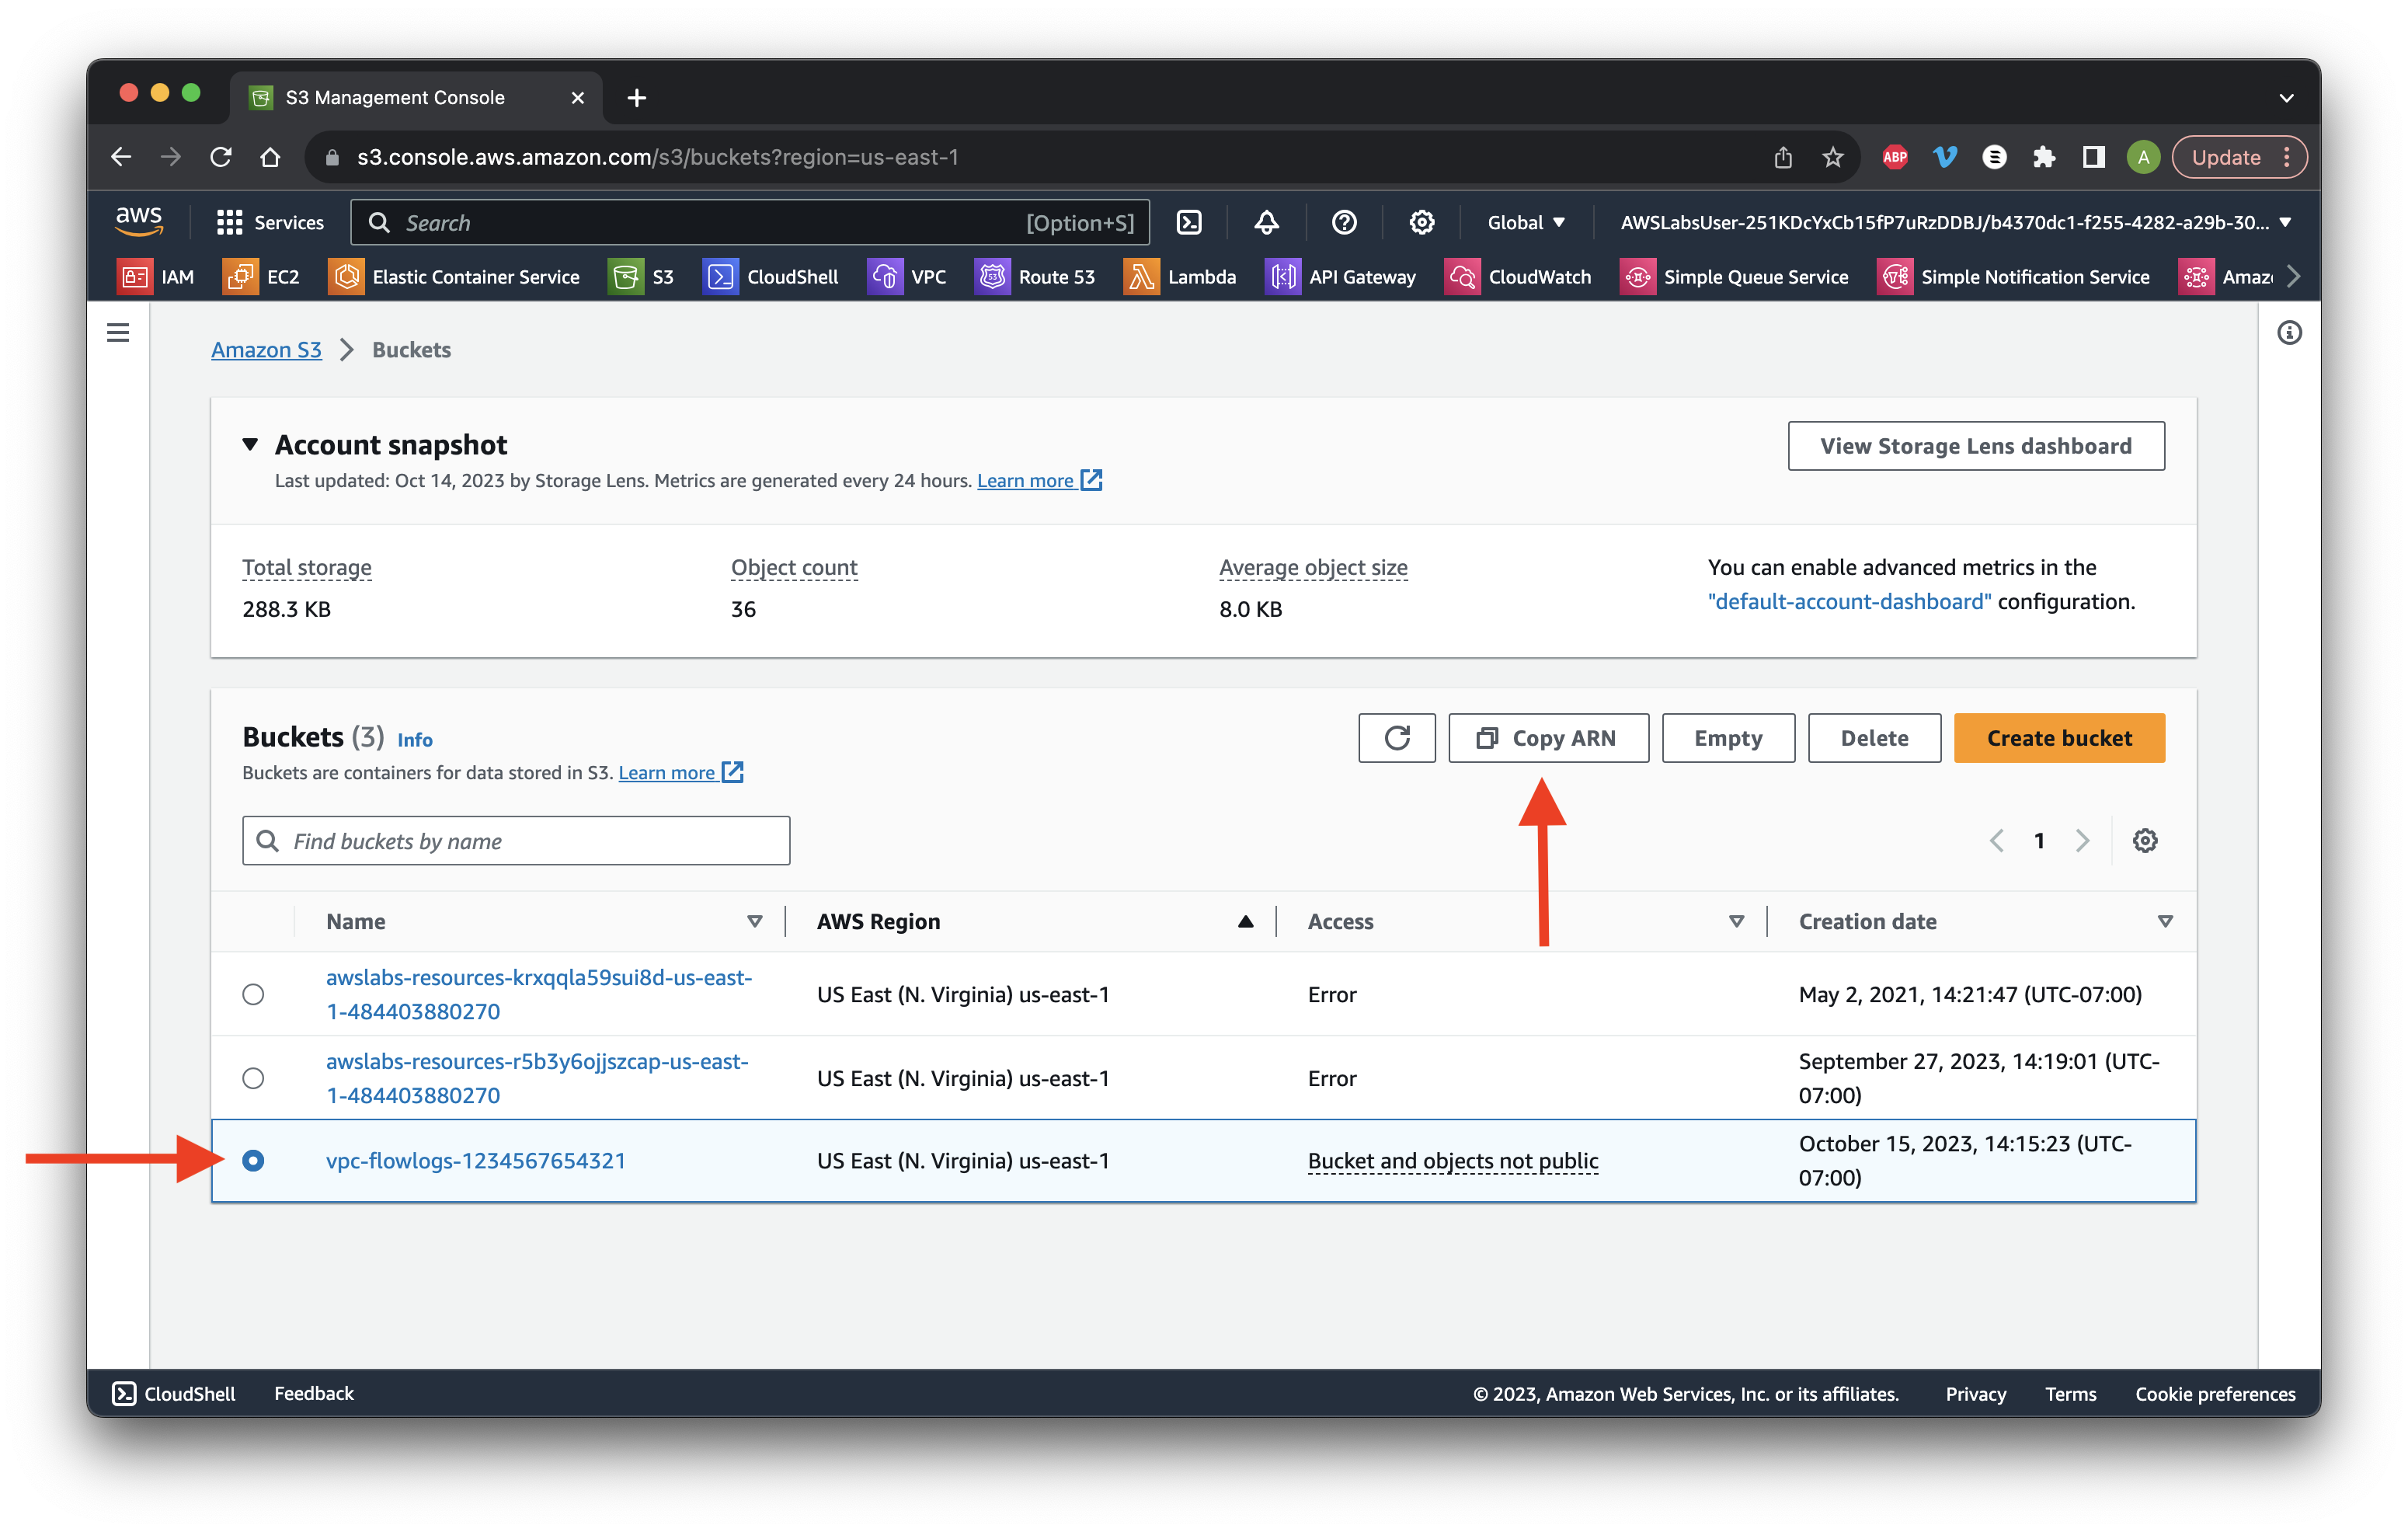Sort buckets by the Access column

(1736, 922)
